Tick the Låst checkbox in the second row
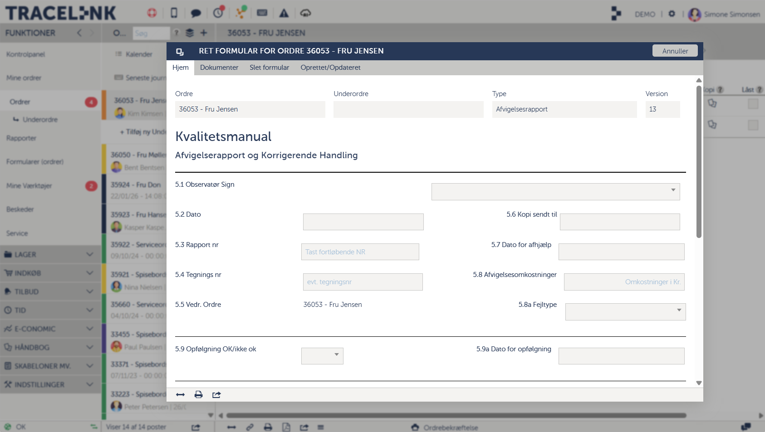Image resolution: width=765 pixels, height=432 pixels. [753, 125]
